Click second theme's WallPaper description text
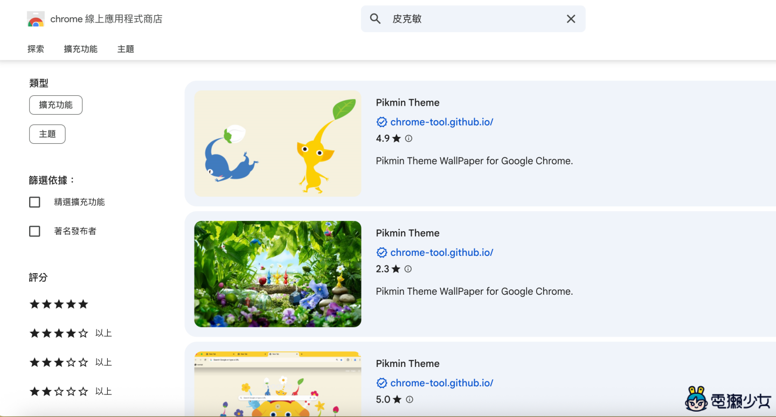Image resolution: width=776 pixels, height=417 pixels. click(474, 291)
